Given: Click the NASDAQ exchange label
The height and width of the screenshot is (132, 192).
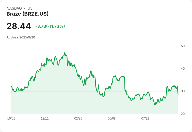Looking at the screenshot, I should tap(14, 8).
